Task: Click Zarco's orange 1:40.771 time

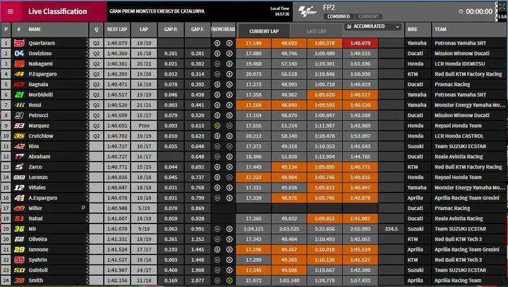Action: click(360, 167)
